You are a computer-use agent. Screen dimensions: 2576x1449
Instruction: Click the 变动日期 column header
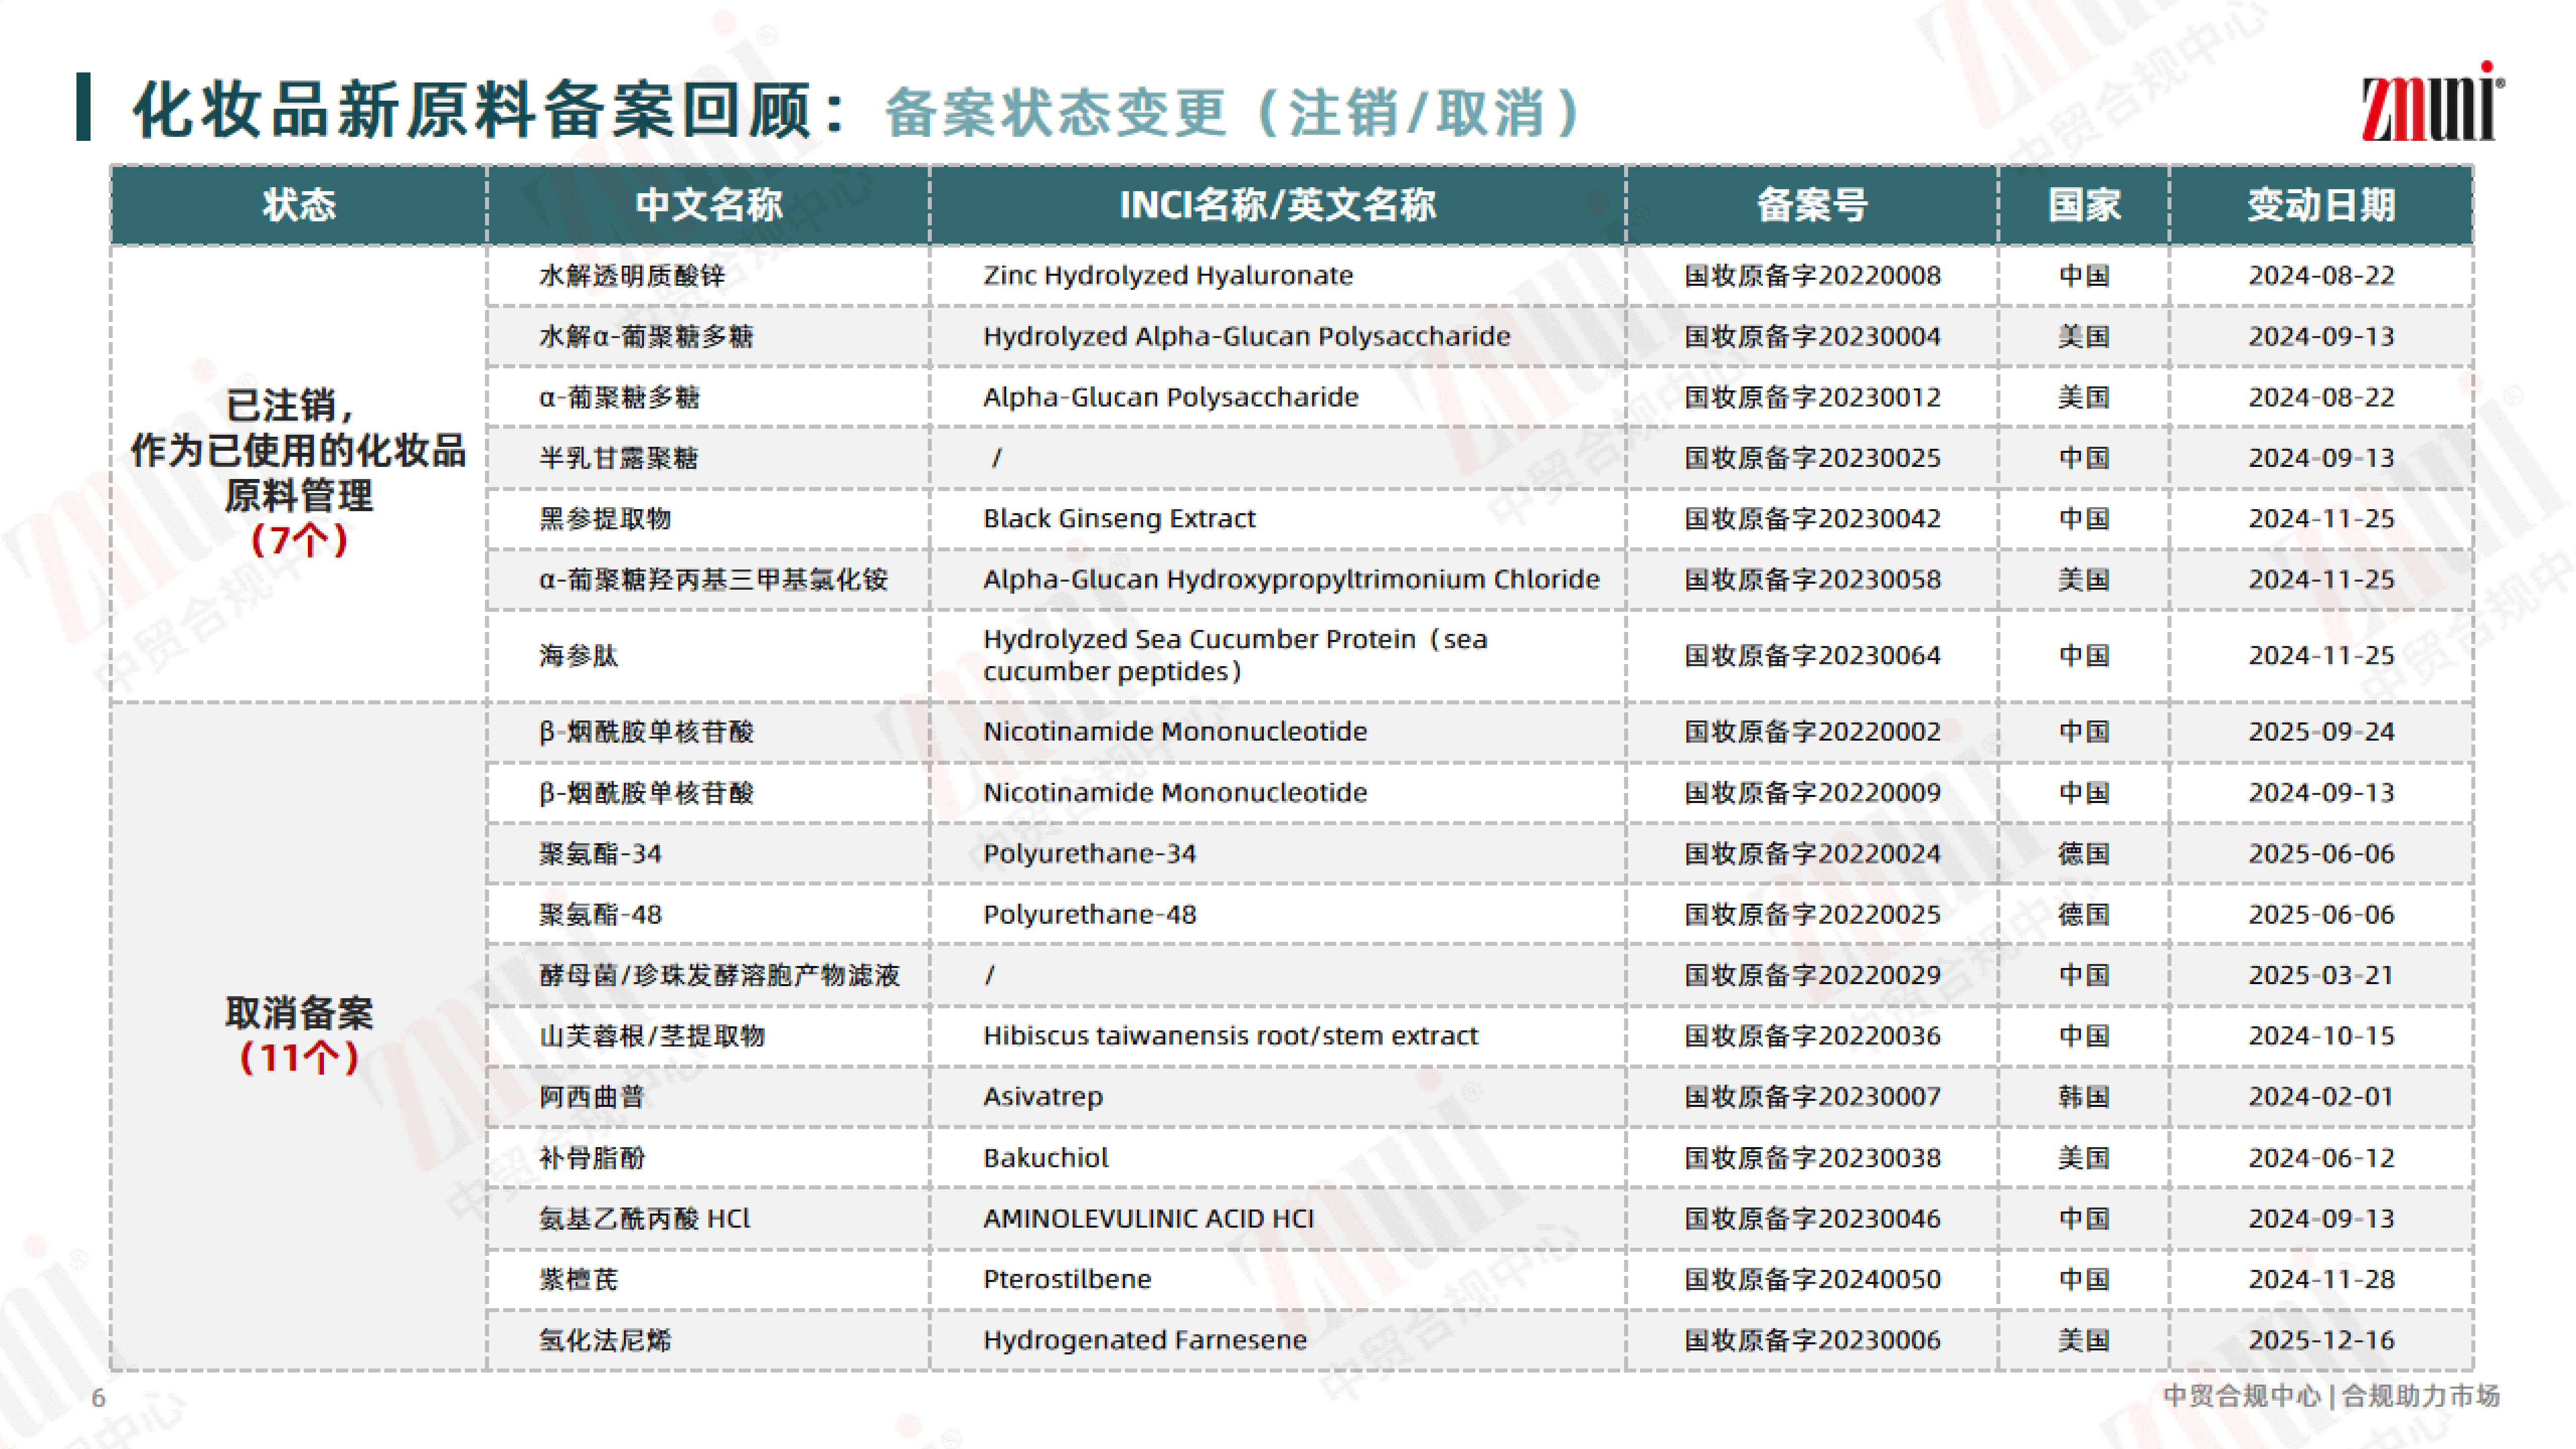[x=2320, y=205]
